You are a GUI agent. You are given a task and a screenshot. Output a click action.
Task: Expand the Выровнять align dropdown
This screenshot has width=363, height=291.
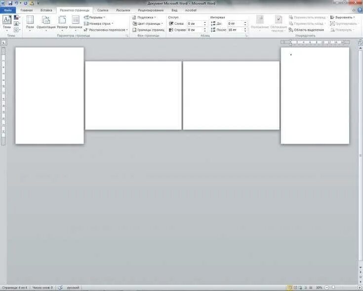click(x=343, y=17)
